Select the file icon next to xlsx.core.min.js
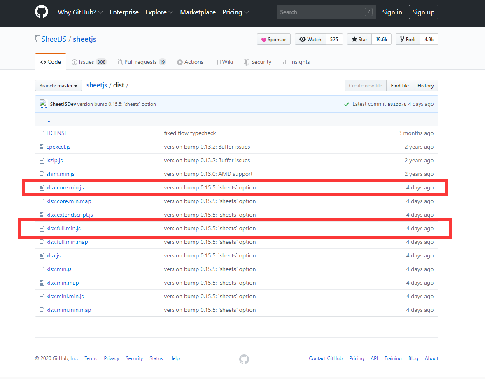The width and height of the screenshot is (485, 379). 42,188
